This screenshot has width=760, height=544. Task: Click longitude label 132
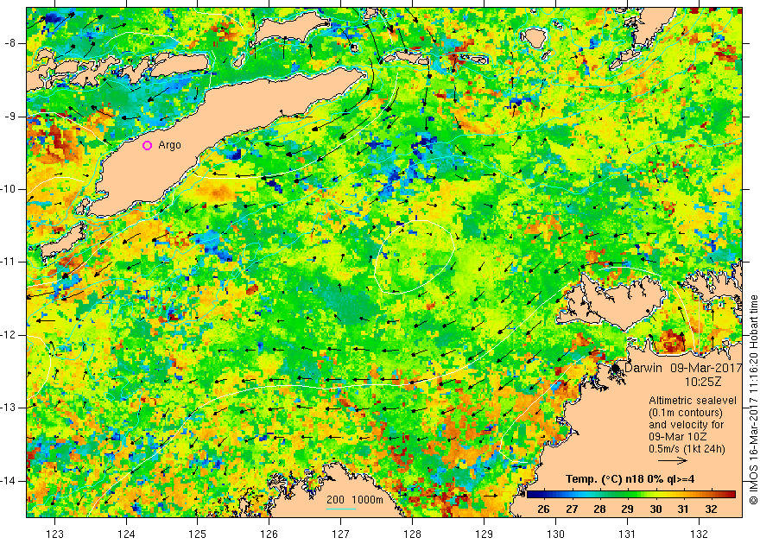(x=699, y=534)
